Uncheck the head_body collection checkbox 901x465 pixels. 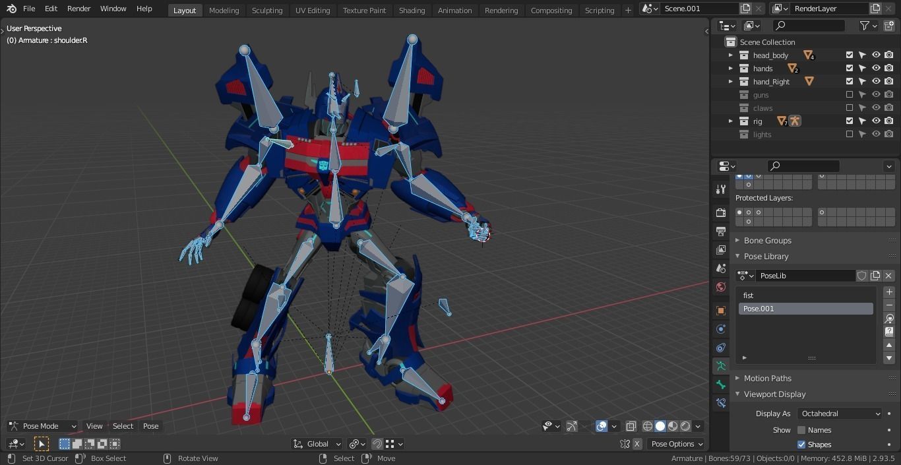tap(850, 55)
